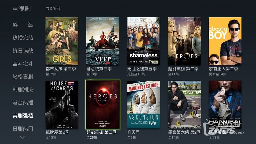
Task: Open the highlighted Heroes Villains poster
Action: click(x=103, y=105)
